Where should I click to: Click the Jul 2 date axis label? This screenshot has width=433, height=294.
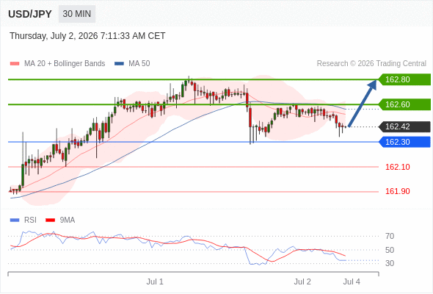click(302, 282)
